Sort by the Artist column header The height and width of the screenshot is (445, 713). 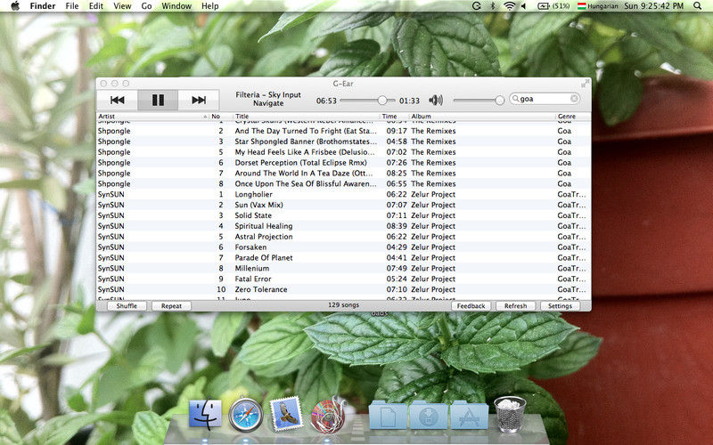(x=152, y=117)
